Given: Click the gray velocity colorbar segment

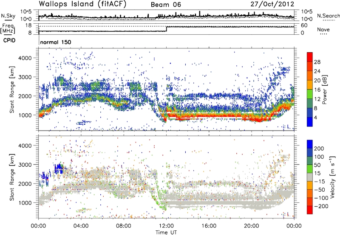Looking at the screenshot, I should point(310,177).
